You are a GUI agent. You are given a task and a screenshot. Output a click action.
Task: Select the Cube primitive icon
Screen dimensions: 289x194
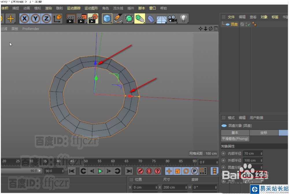pos(107,19)
